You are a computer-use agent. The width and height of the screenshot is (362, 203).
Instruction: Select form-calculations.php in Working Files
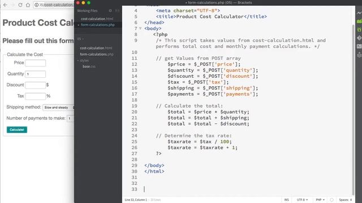tap(98, 25)
